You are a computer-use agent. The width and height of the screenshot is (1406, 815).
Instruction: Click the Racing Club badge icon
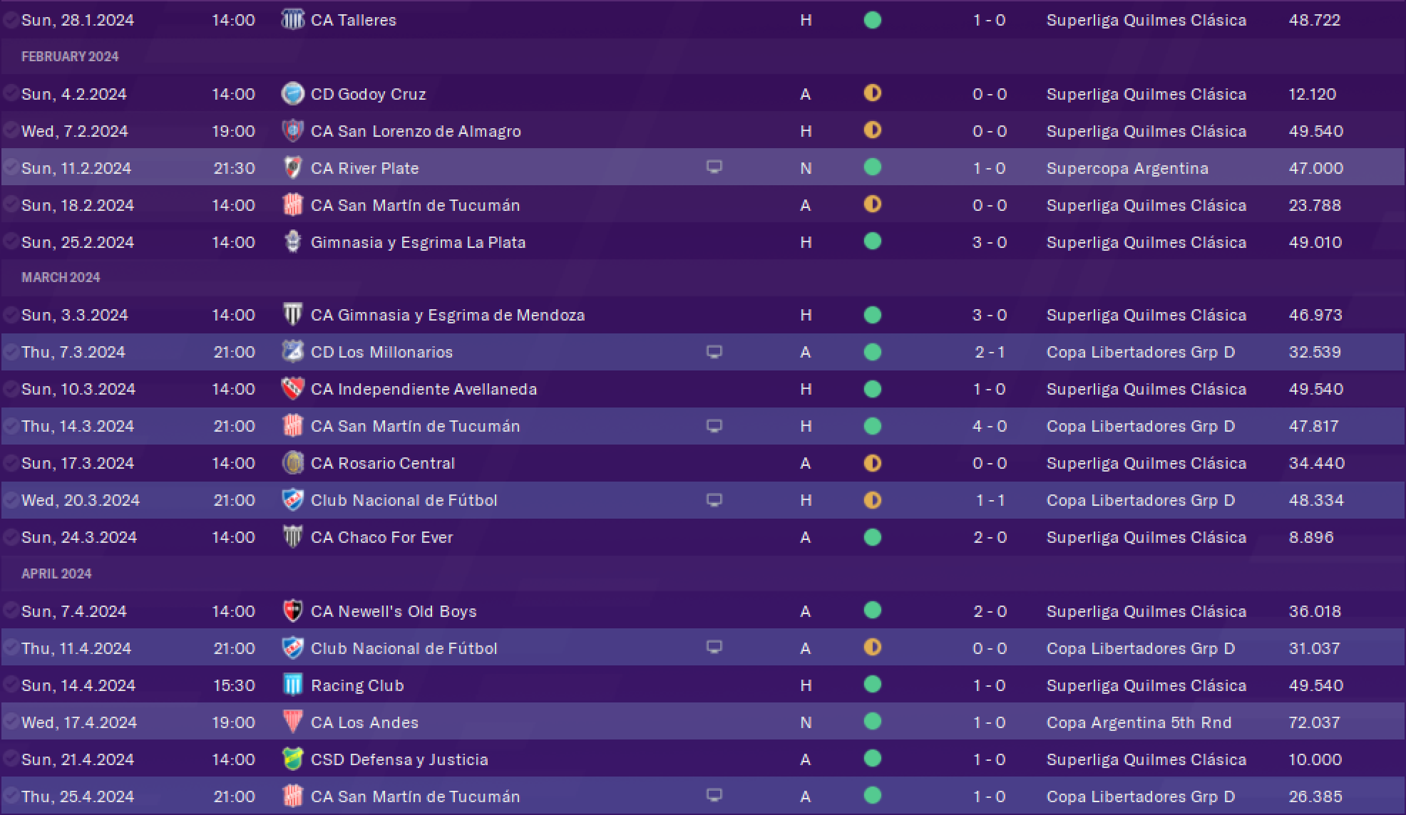[x=292, y=685]
